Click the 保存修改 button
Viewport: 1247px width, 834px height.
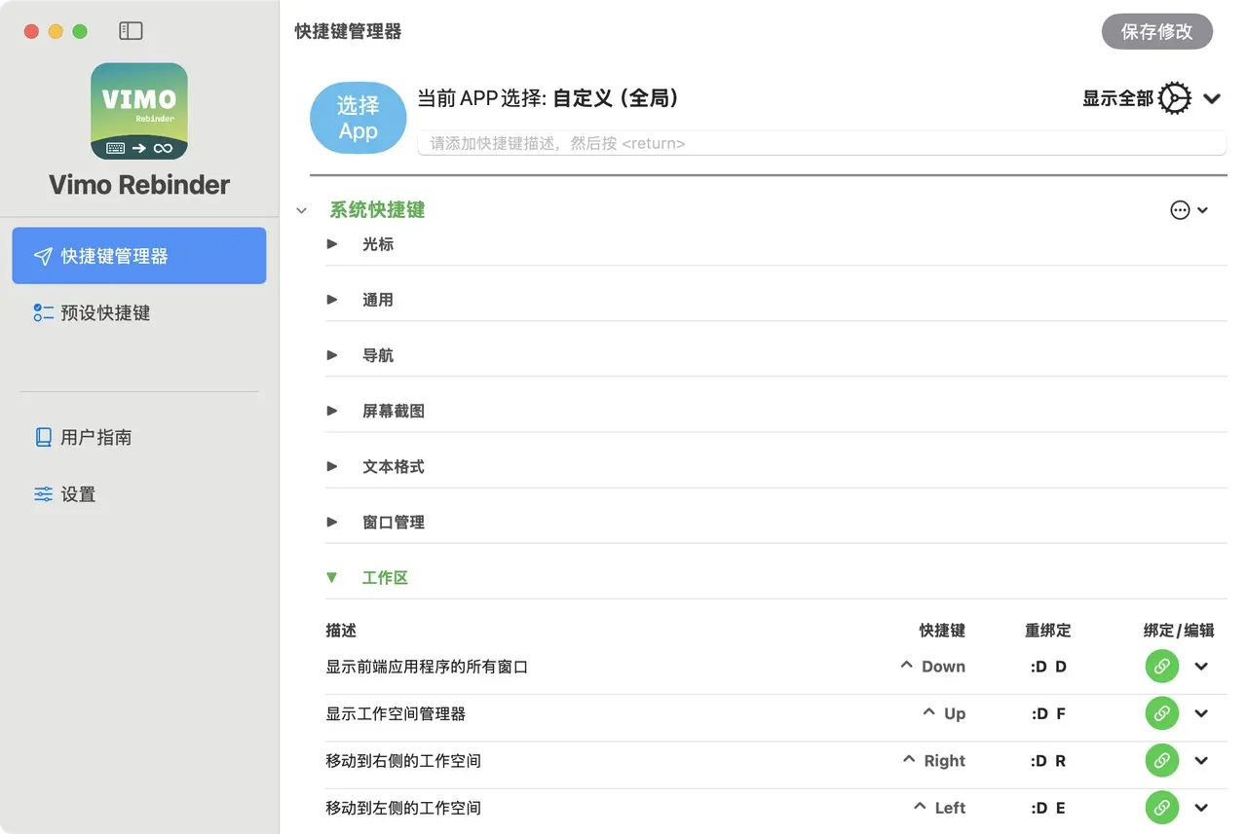pyautogui.click(x=1157, y=31)
